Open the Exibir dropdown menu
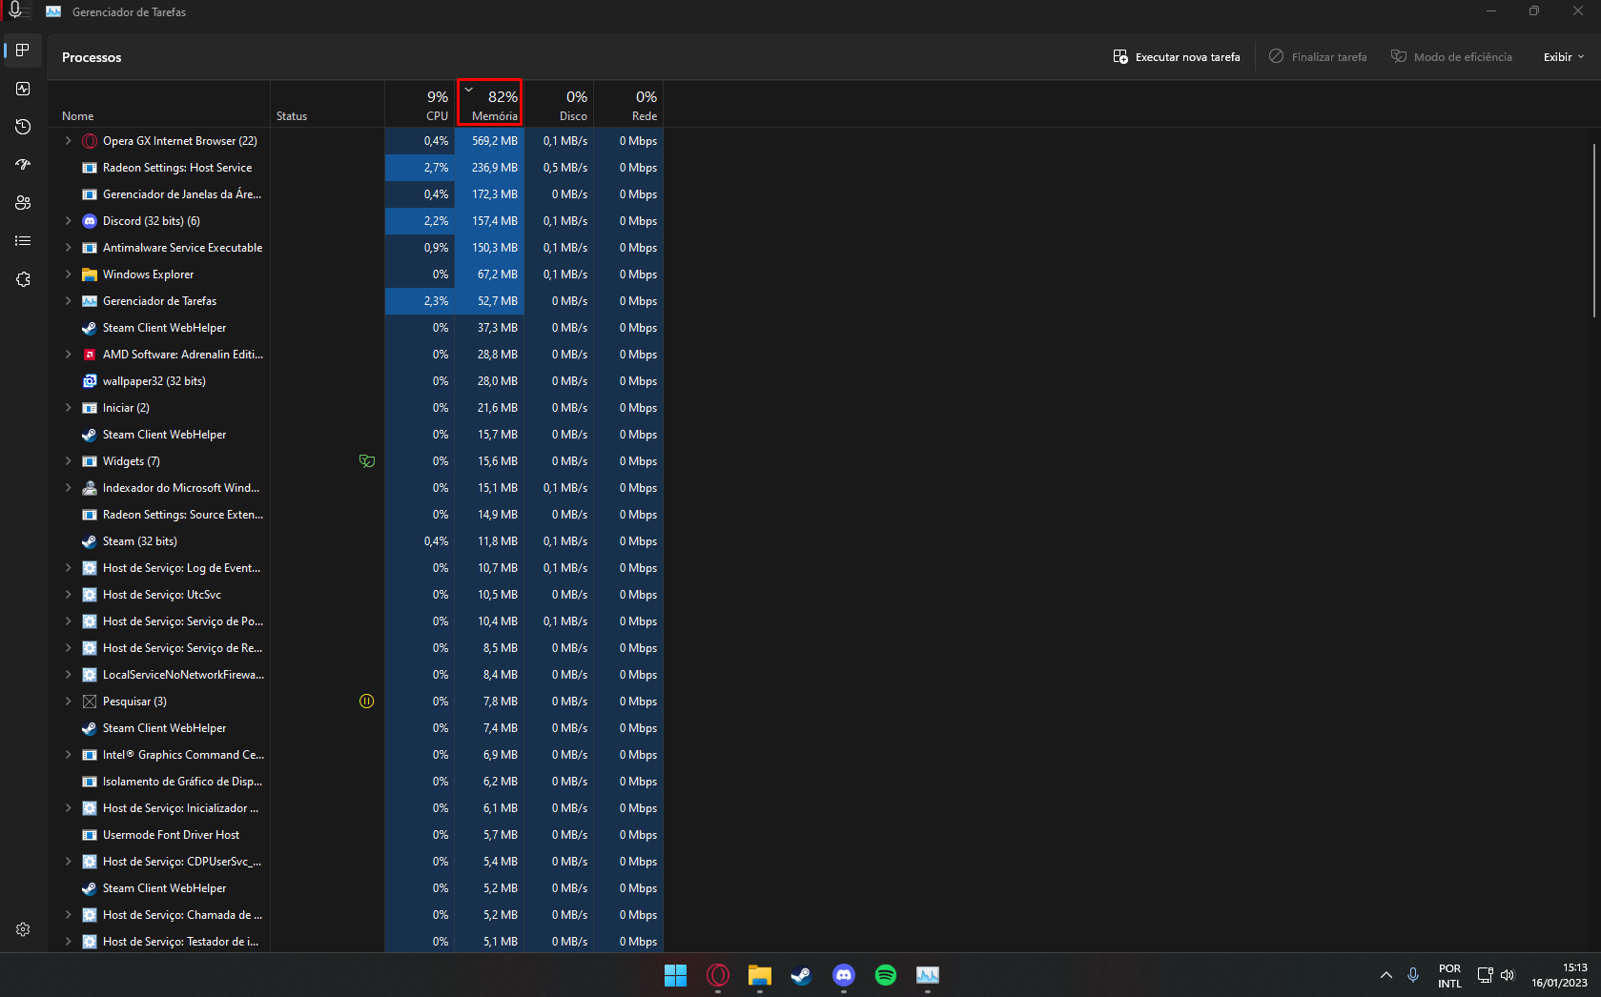Screen dimensions: 1601x997 pos(1564,57)
